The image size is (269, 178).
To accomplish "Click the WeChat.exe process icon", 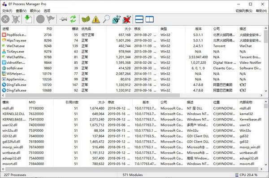I will [4, 46].
